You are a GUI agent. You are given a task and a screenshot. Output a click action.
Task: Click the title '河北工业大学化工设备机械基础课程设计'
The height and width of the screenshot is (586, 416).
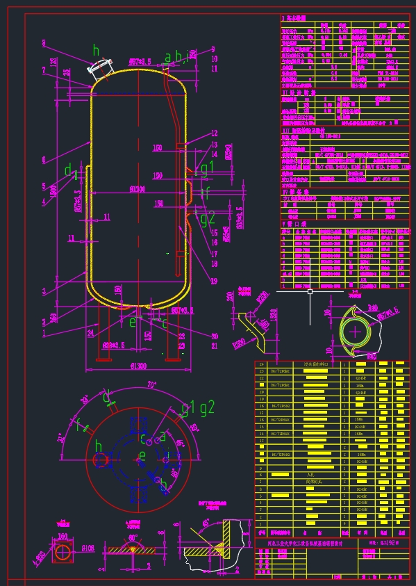305,544
